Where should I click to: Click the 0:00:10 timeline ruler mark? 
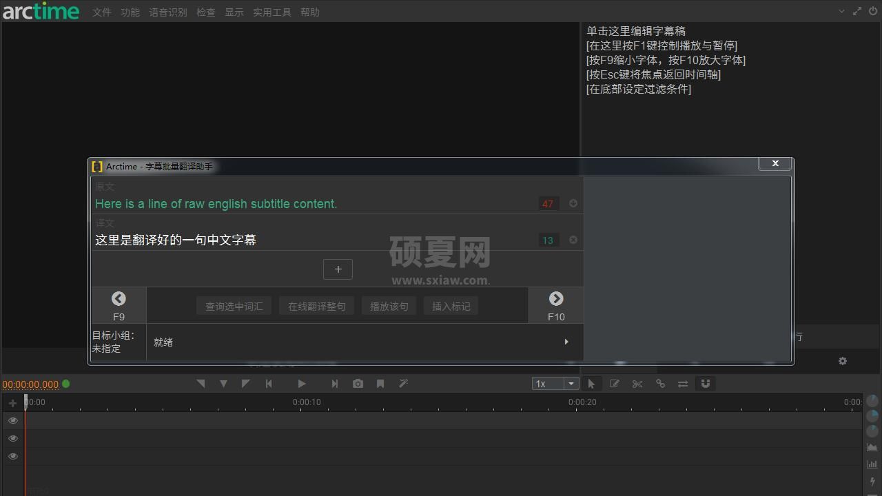pyautogui.click(x=307, y=402)
